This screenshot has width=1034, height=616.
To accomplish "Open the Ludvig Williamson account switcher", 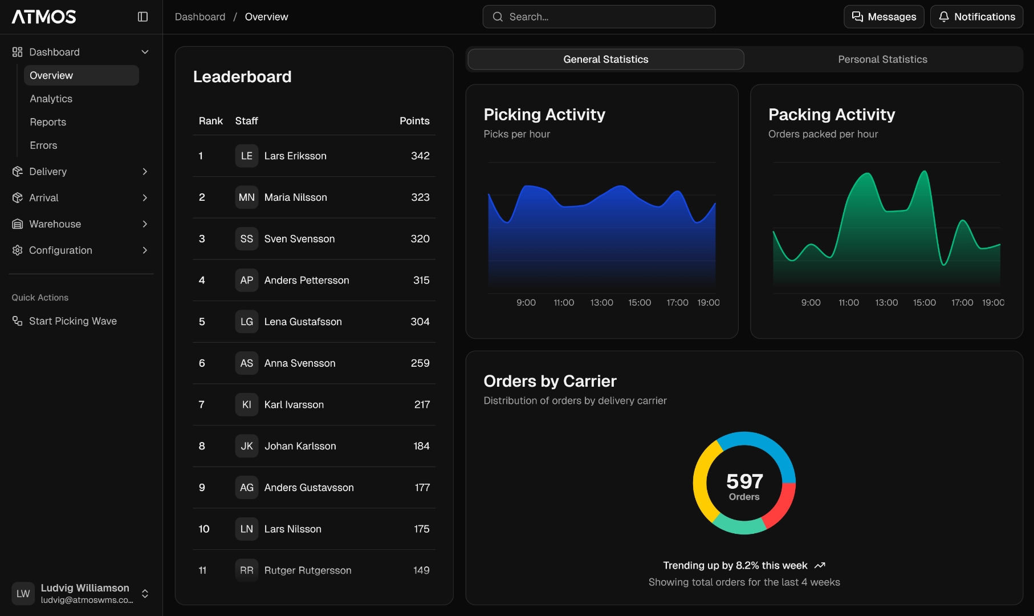I will click(145, 594).
